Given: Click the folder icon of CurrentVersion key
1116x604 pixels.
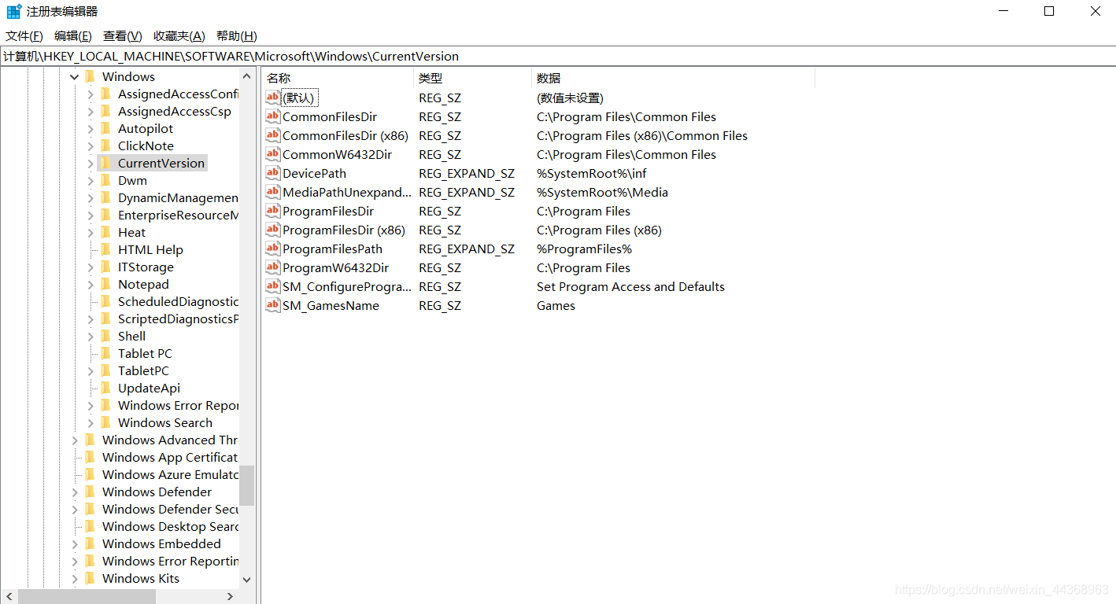Looking at the screenshot, I should [x=105, y=163].
